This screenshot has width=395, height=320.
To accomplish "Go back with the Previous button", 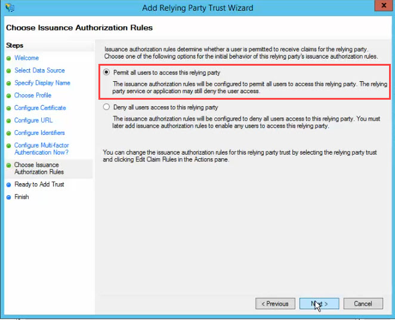I will (275, 304).
